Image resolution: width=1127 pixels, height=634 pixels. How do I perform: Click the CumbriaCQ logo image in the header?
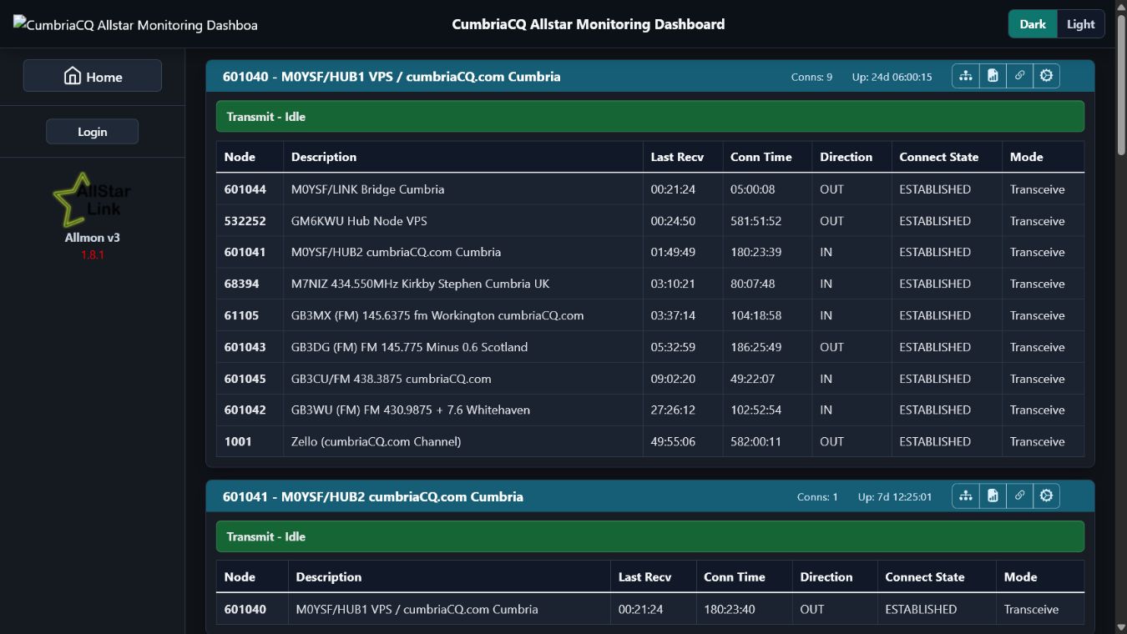tap(135, 25)
